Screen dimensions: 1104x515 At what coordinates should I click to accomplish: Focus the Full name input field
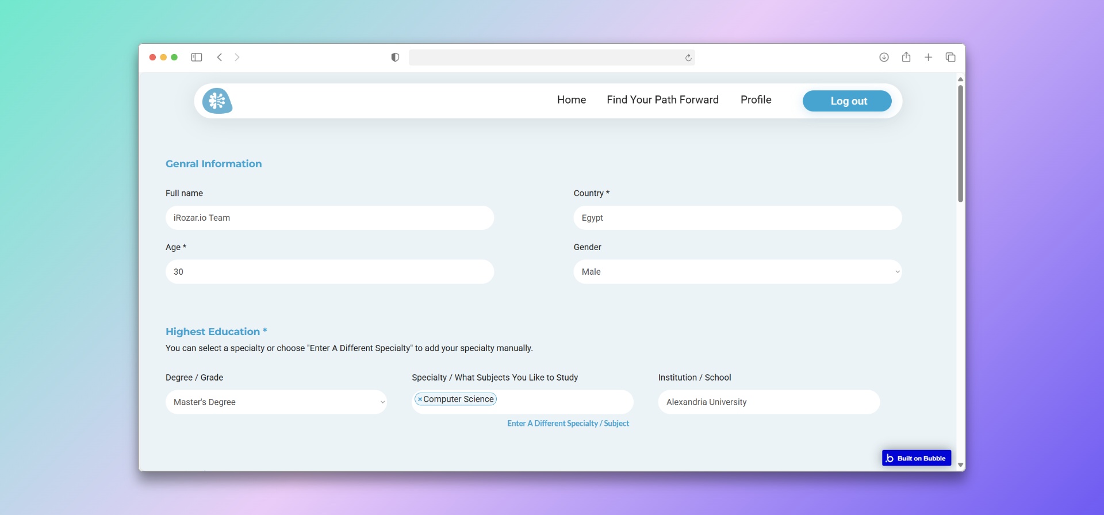[329, 218]
